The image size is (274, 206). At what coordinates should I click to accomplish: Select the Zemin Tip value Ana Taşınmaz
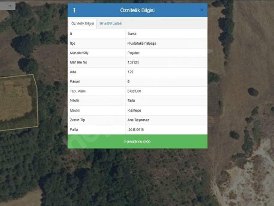[138, 120]
